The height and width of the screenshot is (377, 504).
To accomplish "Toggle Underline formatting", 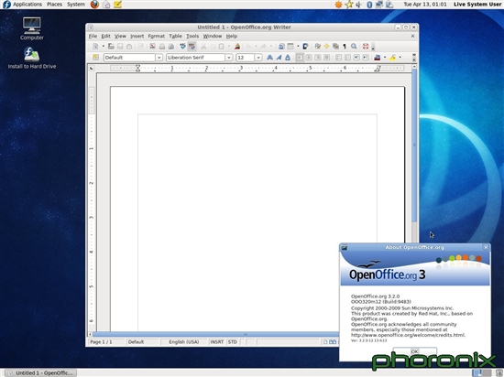I will tap(288, 58).
